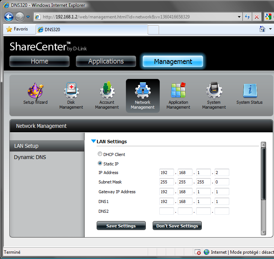
Task: Click the browser Back arrow button
Action: [x=9, y=17]
